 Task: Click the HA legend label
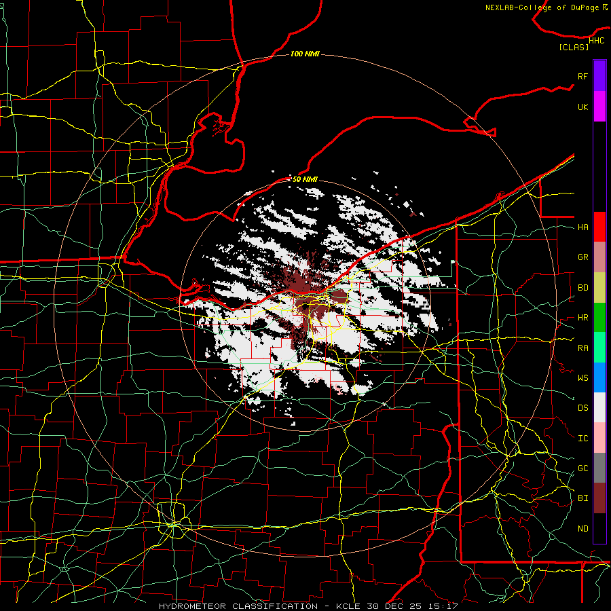click(x=582, y=227)
